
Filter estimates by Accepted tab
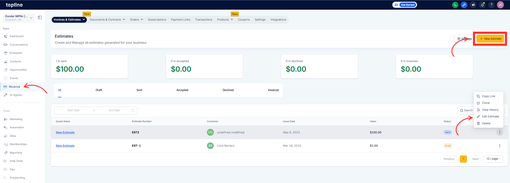click(x=182, y=90)
